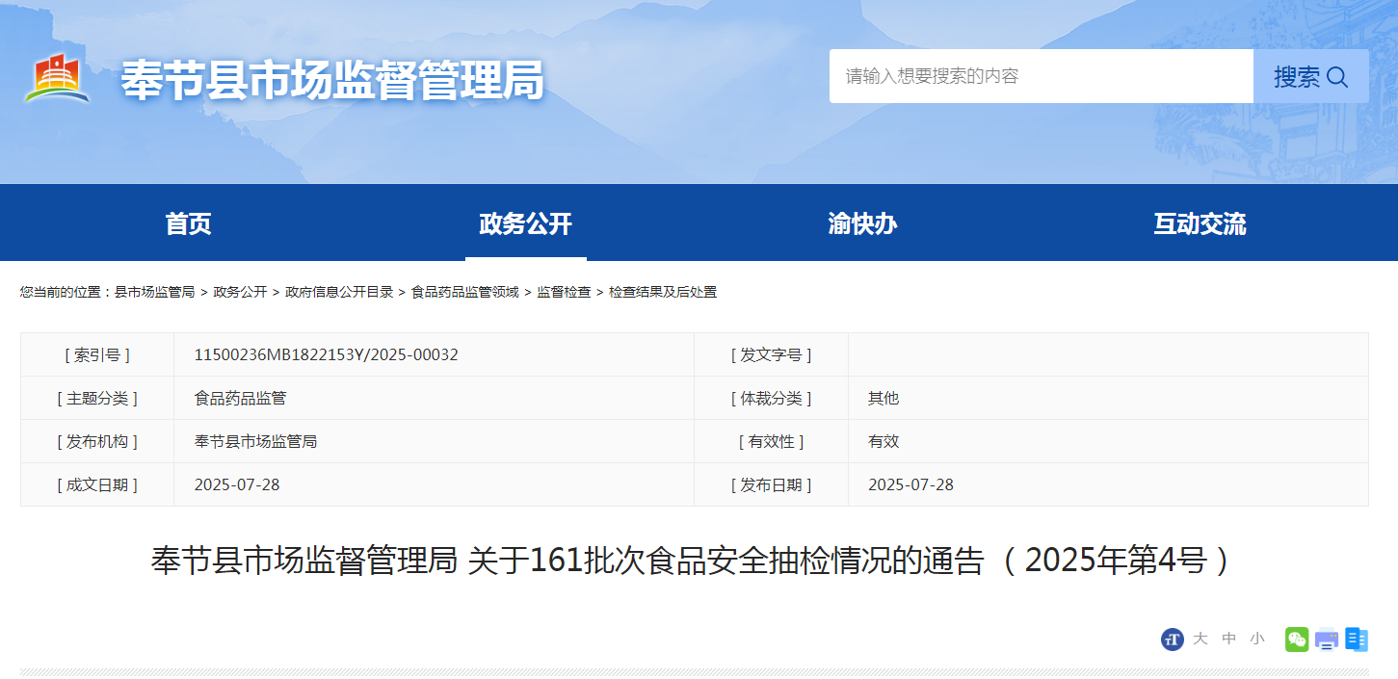This screenshot has width=1398, height=679.
Task: Click the printer icon
Action: point(1327,639)
